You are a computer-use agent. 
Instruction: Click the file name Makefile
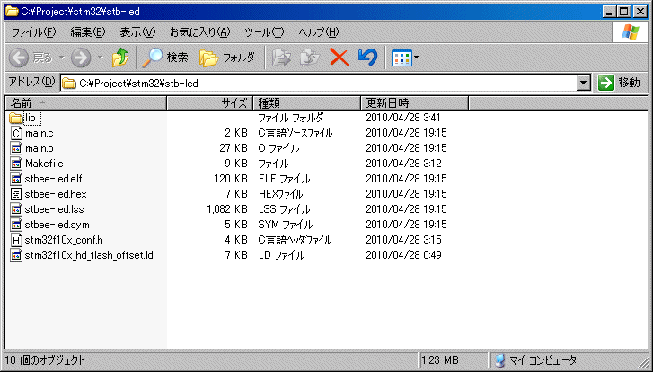pyautogui.click(x=44, y=164)
